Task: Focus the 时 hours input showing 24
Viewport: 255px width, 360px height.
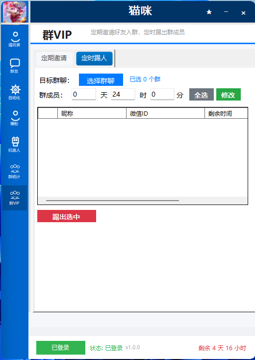Action: pyautogui.click(x=123, y=94)
